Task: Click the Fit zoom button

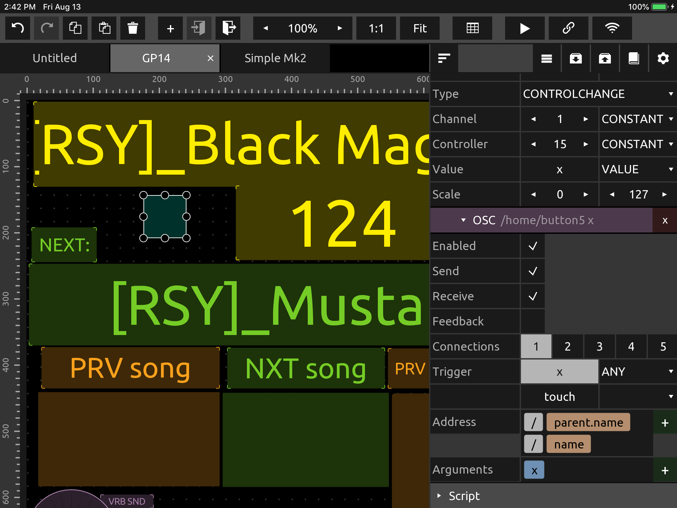Action: pyautogui.click(x=420, y=28)
